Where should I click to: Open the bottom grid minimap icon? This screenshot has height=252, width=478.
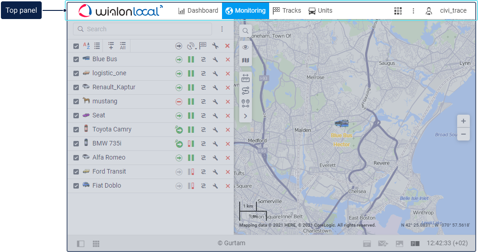(96, 243)
